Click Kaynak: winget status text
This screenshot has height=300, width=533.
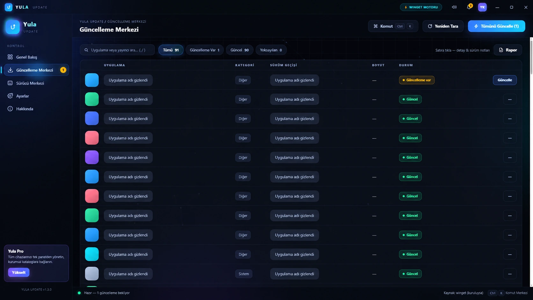pos(463,293)
